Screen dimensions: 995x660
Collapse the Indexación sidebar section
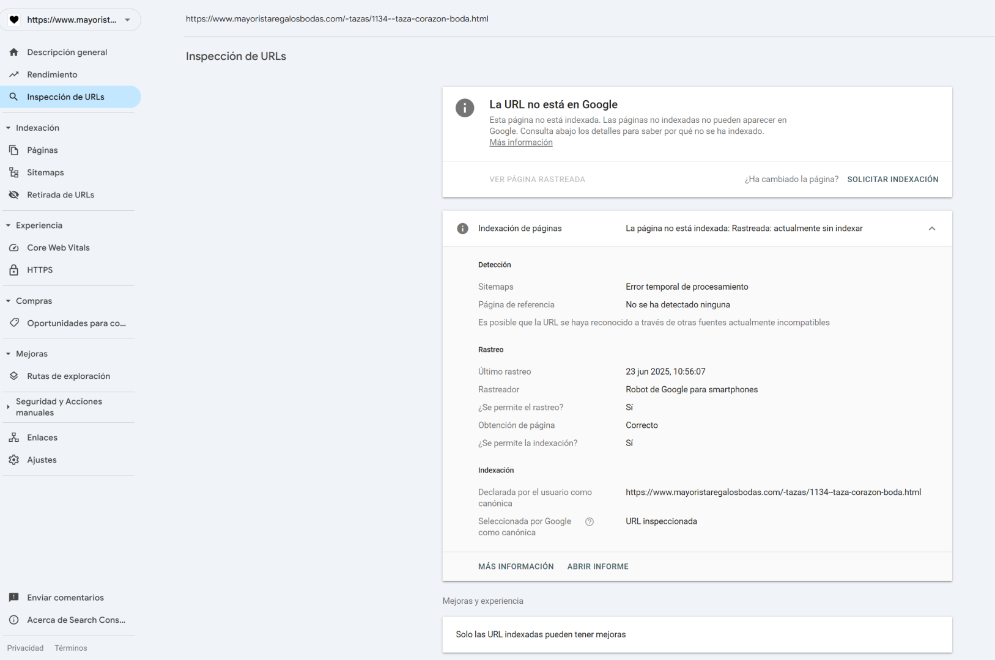(x=8, y=128)
